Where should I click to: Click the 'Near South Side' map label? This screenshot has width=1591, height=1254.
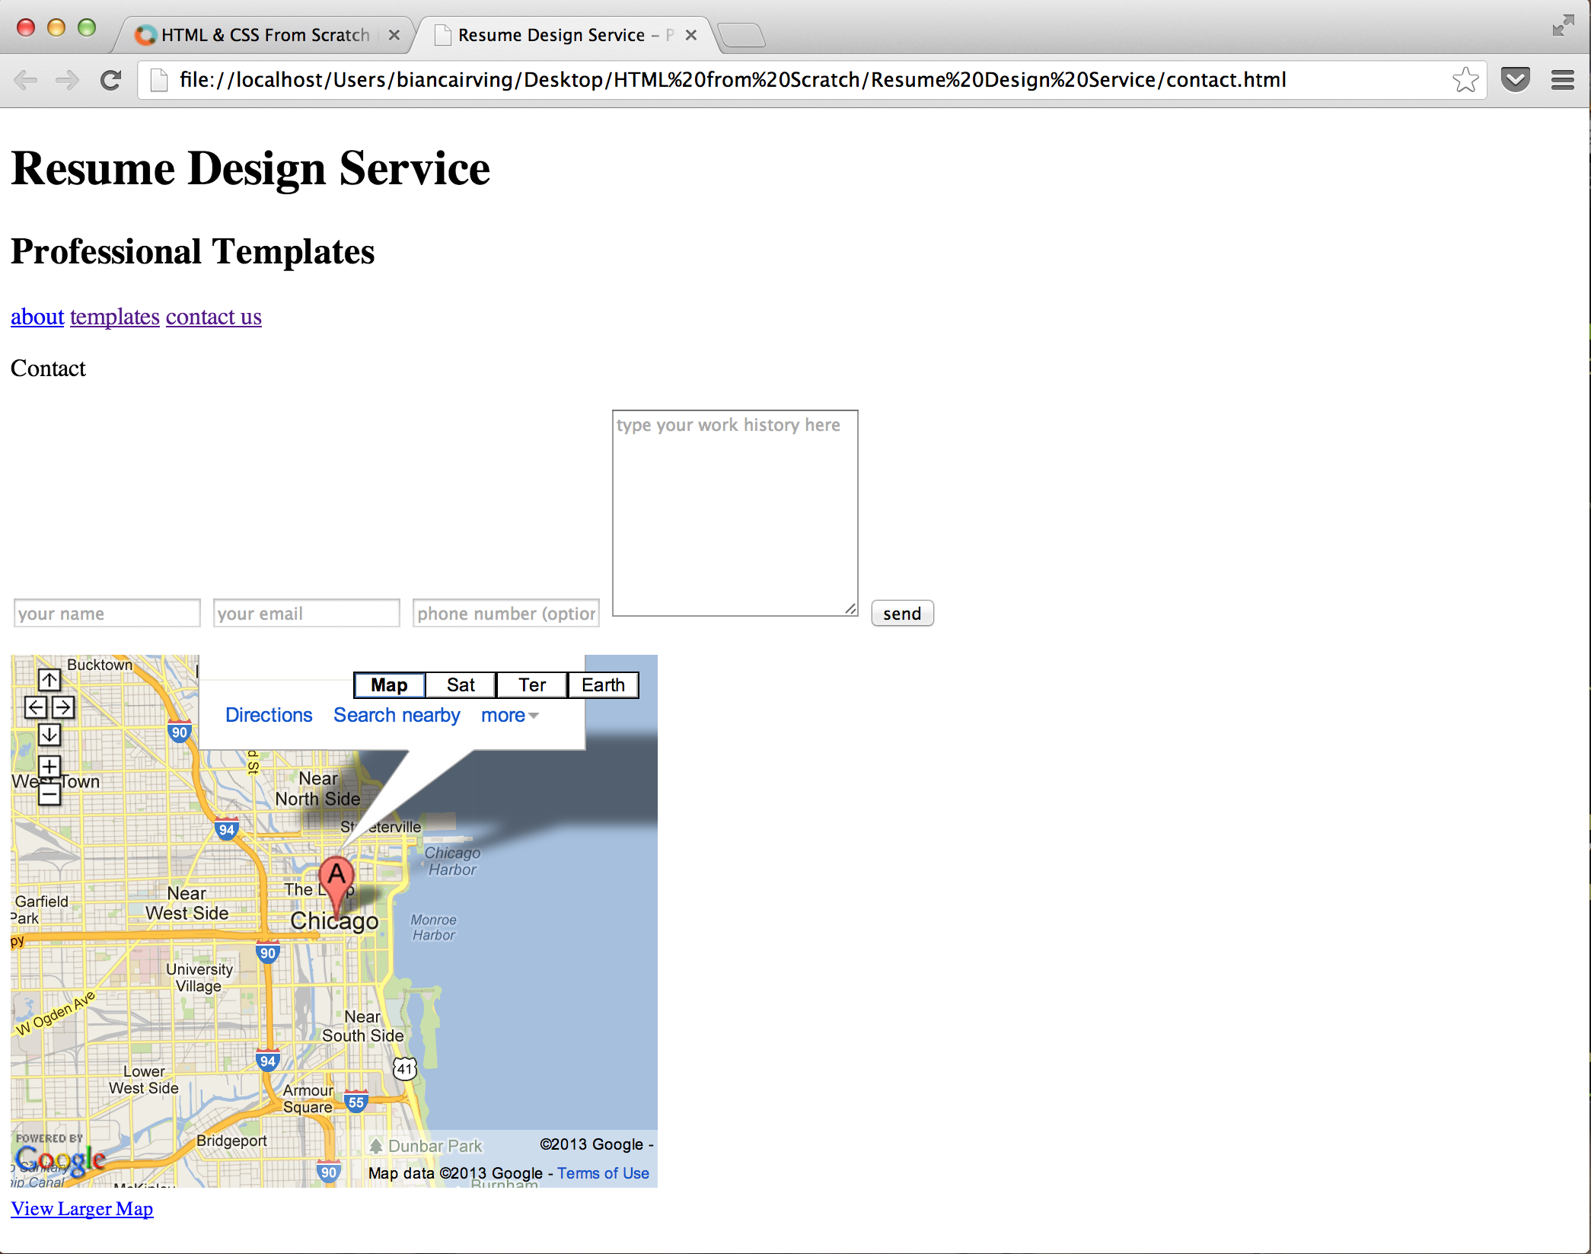[362, 1026]
